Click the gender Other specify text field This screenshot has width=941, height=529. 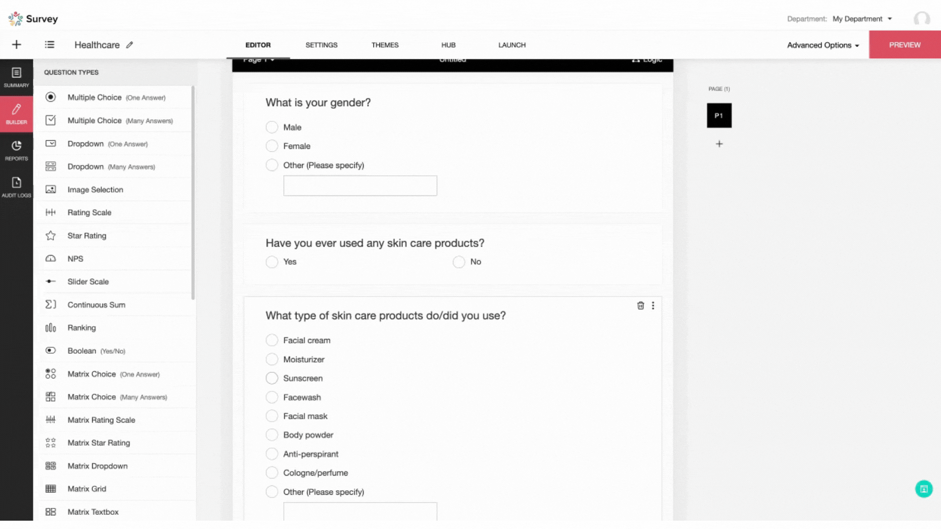(x=360, y=186)
